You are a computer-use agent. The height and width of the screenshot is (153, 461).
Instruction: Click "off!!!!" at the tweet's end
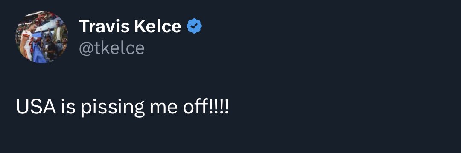pyautogui.click(x=206, y=107)
